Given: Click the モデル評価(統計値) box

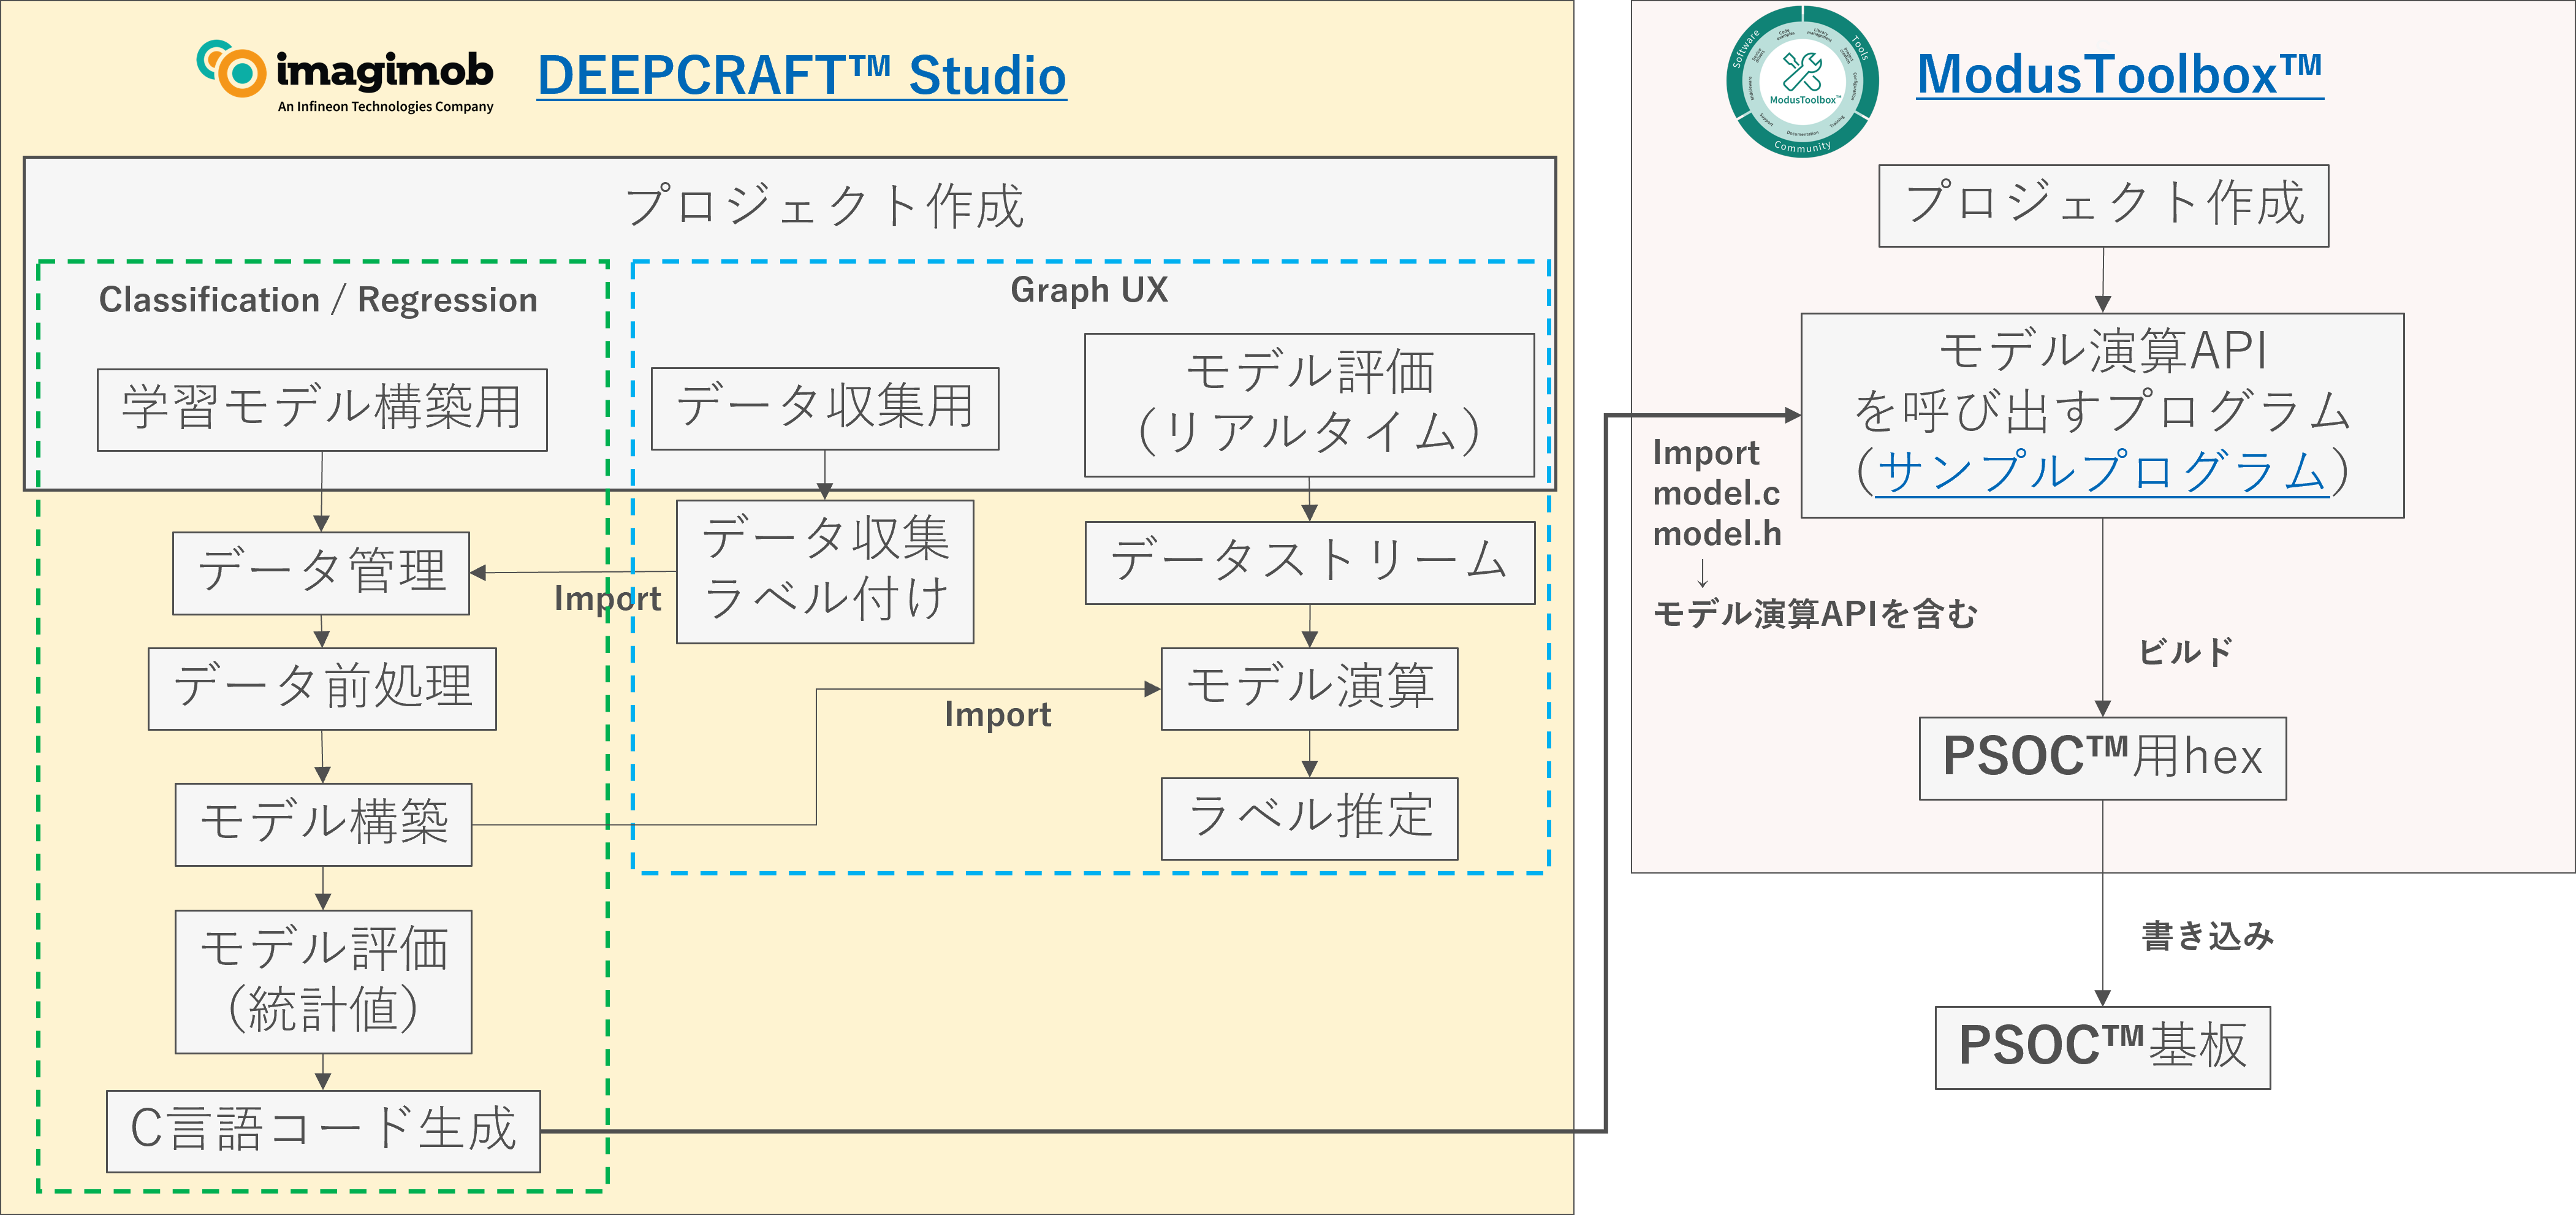Looking at the screenshot, I should point(323,981).
